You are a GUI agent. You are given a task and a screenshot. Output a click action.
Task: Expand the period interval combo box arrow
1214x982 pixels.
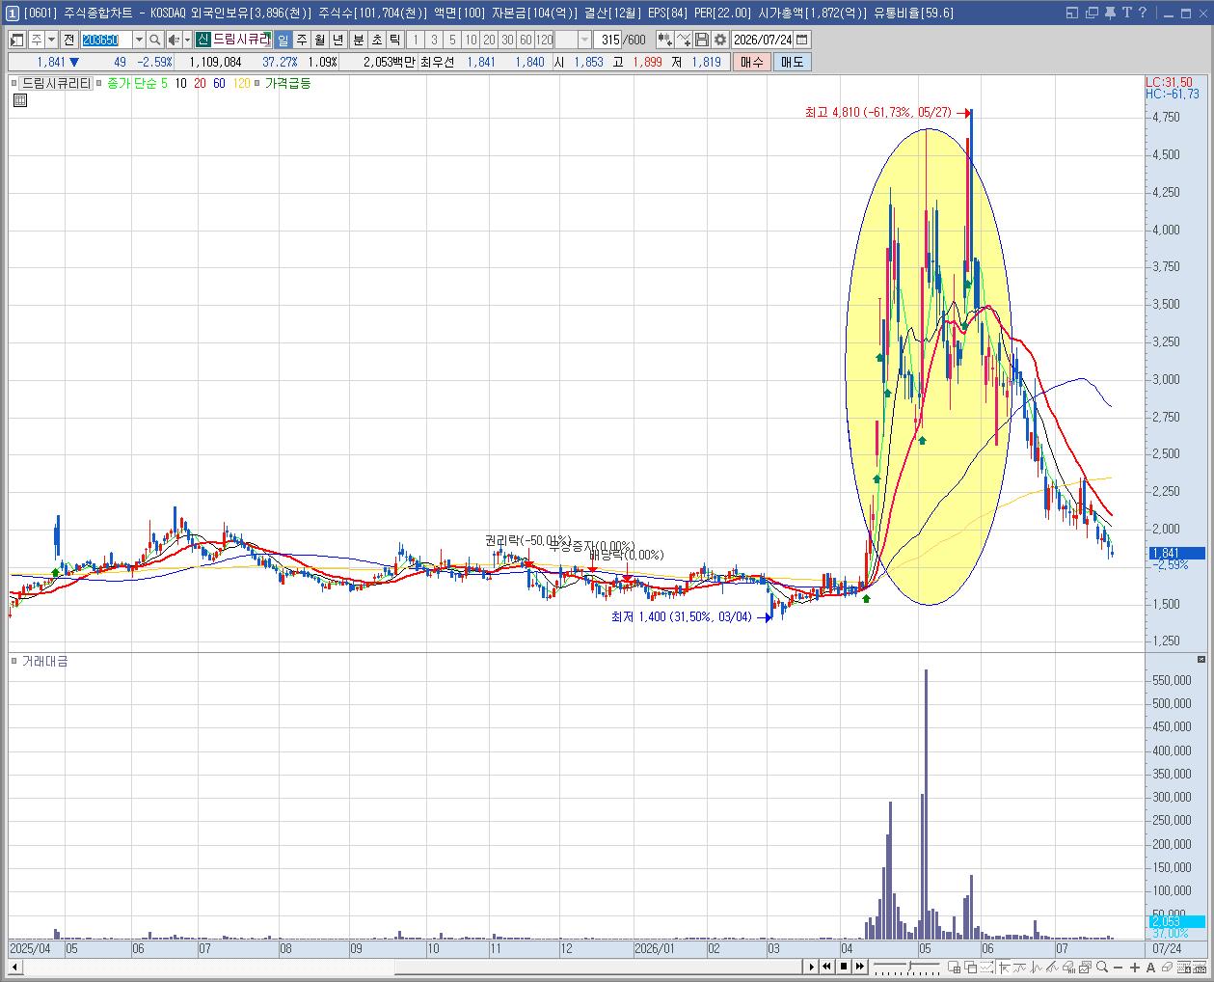(x=585, y=40)
